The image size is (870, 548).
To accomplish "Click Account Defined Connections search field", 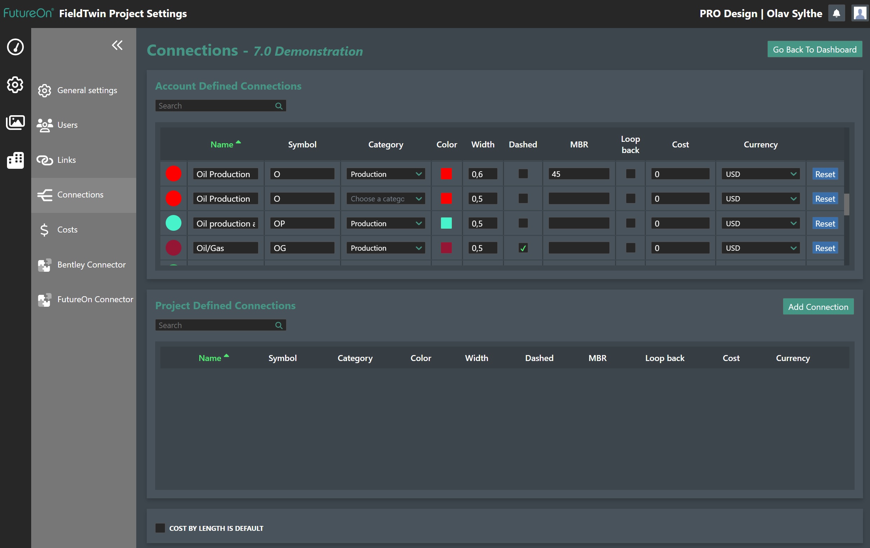I will [220, 106].
